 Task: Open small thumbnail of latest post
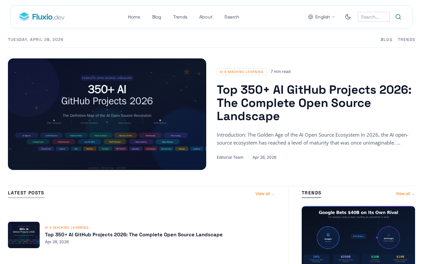tap(24, 235)
